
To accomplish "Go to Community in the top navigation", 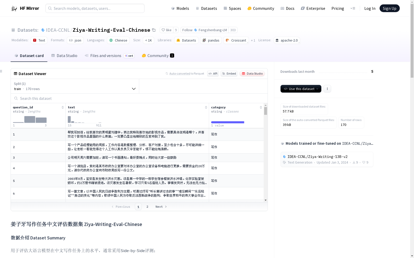I will pos(261,8).
